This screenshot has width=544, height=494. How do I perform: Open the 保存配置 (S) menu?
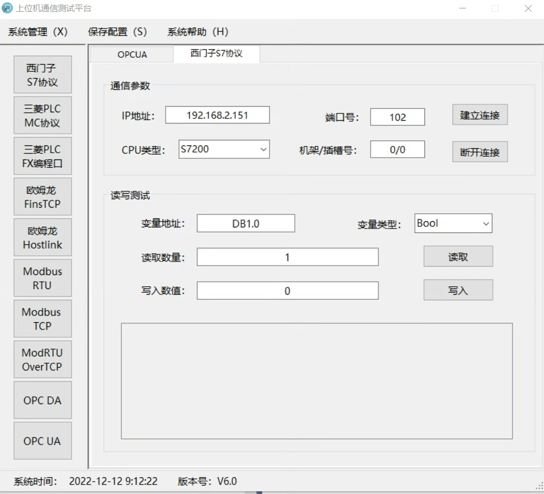(x=117, y=32)
